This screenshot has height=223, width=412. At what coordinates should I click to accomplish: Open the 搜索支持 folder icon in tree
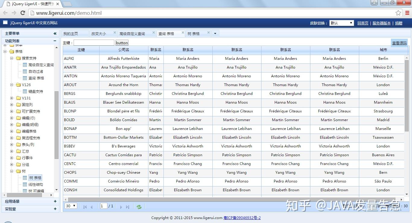pyautogui.click(x=18, y=58)
